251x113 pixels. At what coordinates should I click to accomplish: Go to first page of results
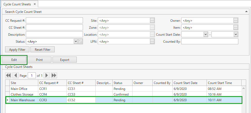click(8, 75)
